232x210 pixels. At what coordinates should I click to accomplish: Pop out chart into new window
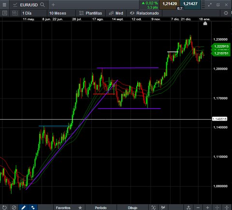tap(218, 5)
